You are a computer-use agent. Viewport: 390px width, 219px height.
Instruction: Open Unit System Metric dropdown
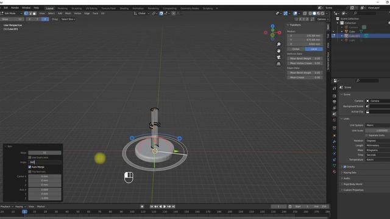pyautogui.click(x=378, y=125)
